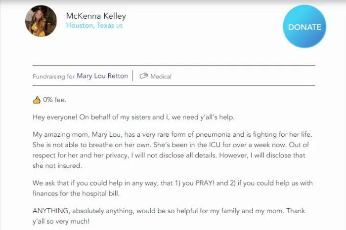Viewport: 346px width, 230px height.
Task: Click the McKenna Kelley organizer name
Action: pyautogui.click(x=96, y=16)
